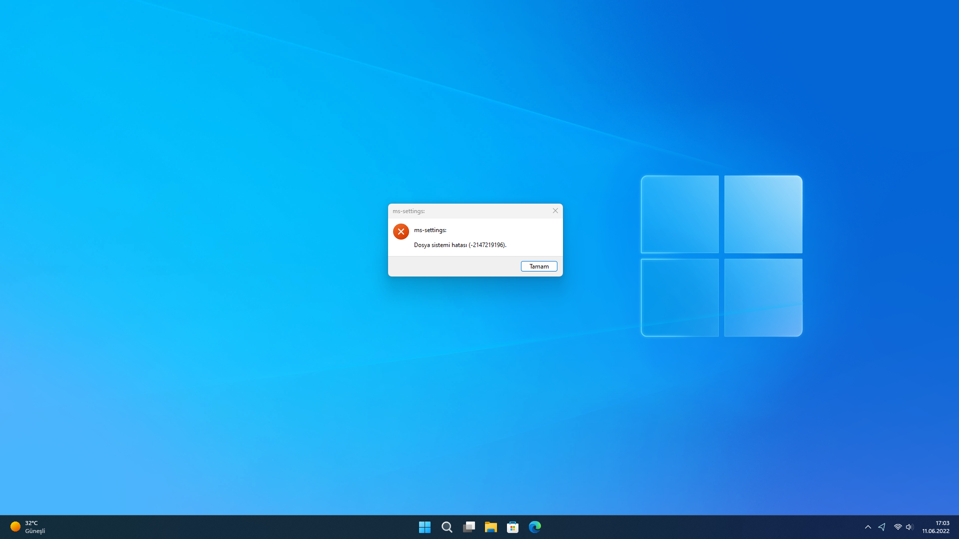Image resolution: width=959 pixels, height=539 pixels.
Task: Click the date 11.06.2022
Action: [x=936, y=531]
